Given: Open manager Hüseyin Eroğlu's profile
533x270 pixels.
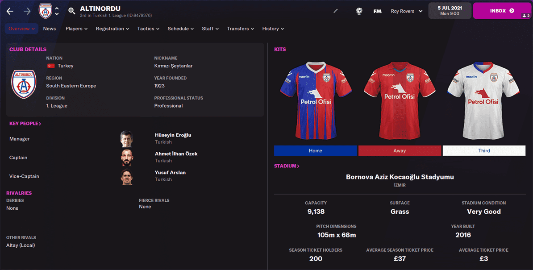Looking at the screenshot, I should tap(173, 135).
